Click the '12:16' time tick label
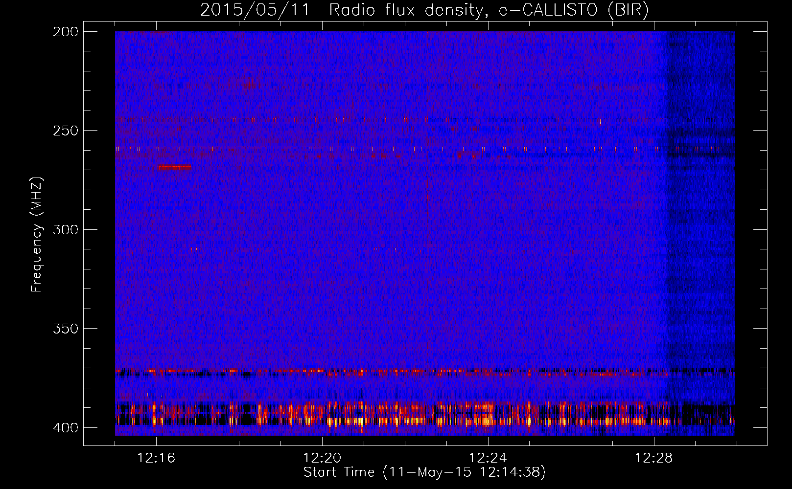 [156, 458]
